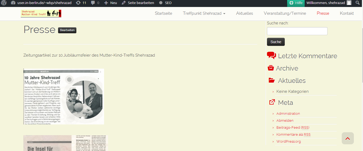Open Kommentare als RSS link
The image size is (363, 151).
pyautogui.click(x=293, y=134)
